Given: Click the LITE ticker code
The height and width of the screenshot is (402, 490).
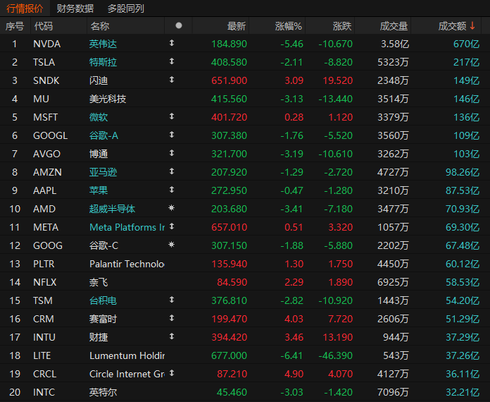Looking at the screenshot, I should click(42, 355).
